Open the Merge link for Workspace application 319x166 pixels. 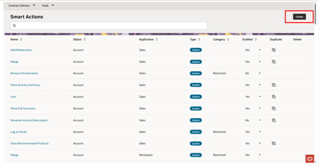tap(14, 155)
